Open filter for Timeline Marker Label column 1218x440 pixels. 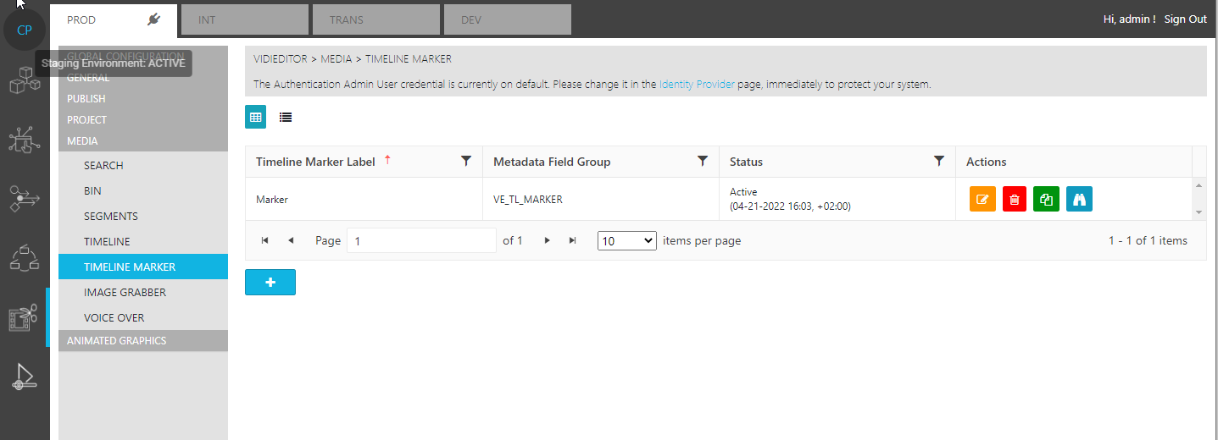tap(465, 161)
